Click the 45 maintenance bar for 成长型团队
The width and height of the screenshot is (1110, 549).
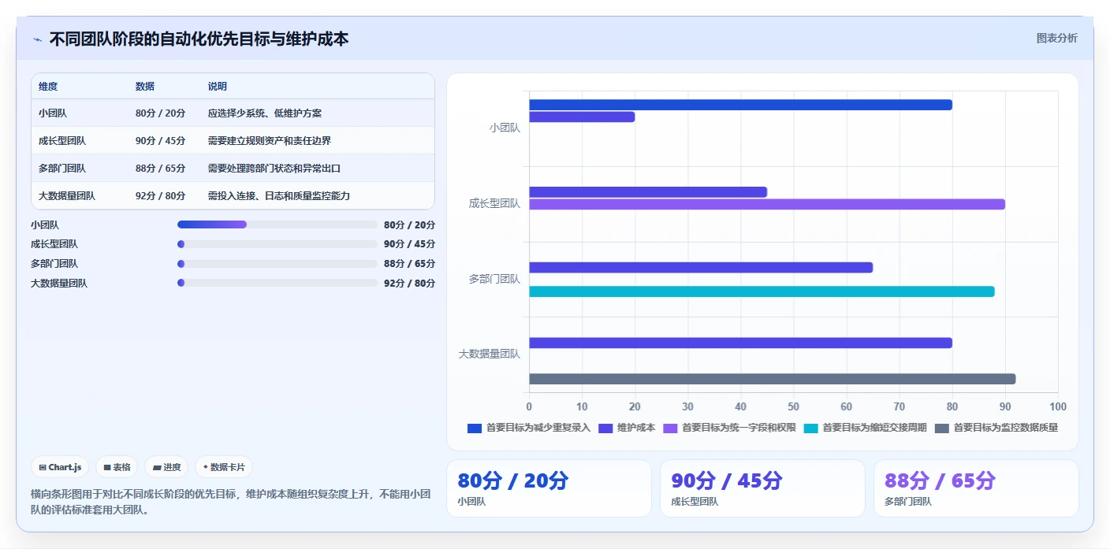648,192
